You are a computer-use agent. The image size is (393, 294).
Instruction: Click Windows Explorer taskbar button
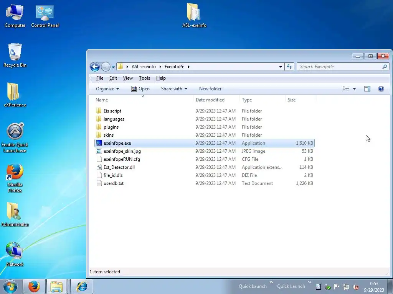click(x=56, y=286)
